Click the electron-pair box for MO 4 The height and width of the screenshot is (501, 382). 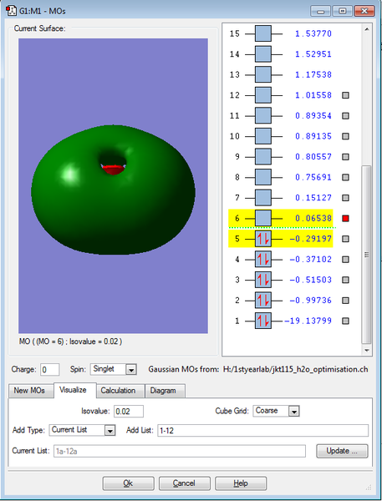pyautogui.click(x=263, y=259)
